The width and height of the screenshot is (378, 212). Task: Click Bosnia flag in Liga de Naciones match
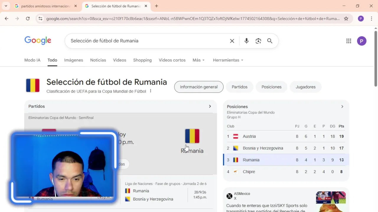point(128,199)
